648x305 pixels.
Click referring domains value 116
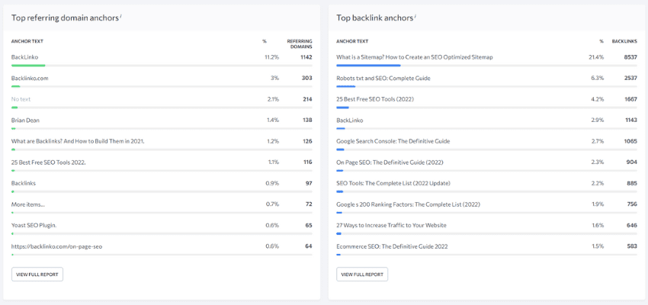pyautogui.click(x=307, y=162)
